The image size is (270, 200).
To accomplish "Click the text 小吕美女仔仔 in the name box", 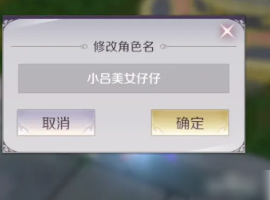I will click(x=124, y=79).
